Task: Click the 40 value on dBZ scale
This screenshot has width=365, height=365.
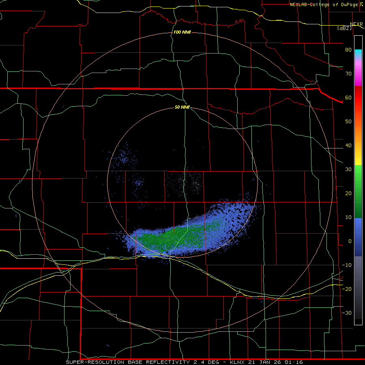Action: (348, 146)
